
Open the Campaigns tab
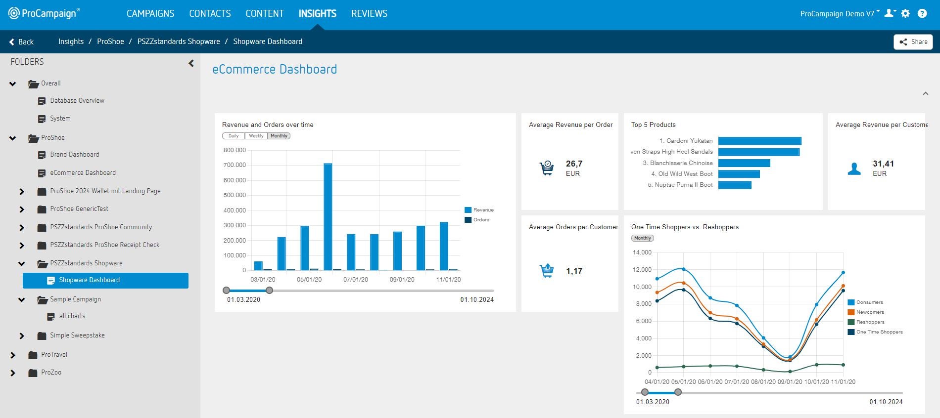[x=150, y=13]
